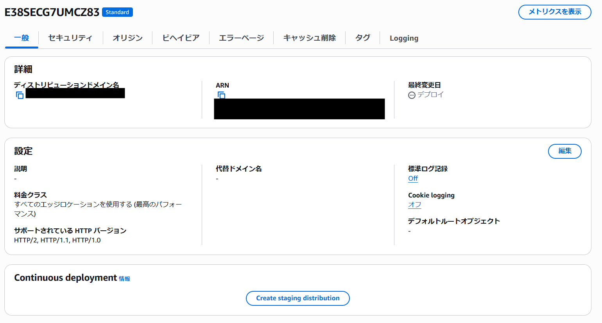Open the 一般 tab
Screen dimensions: 602x323
[21, 38]
